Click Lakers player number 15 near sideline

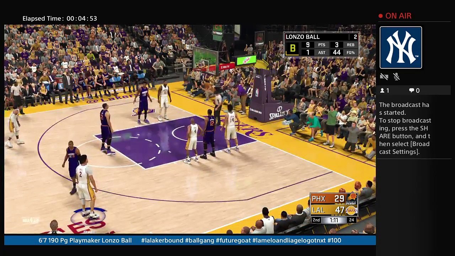pos(164,100)
